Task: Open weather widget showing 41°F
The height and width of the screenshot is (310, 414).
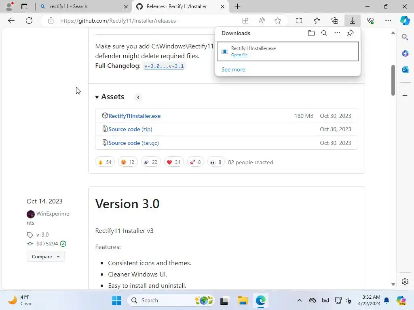Action: tap(20, 300)
